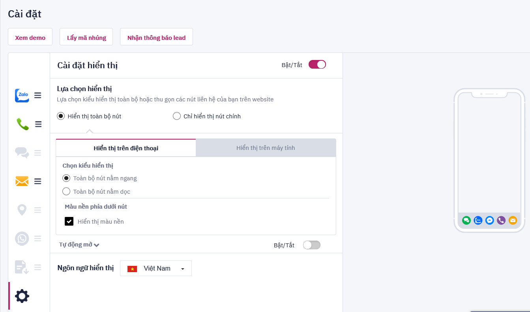Click the Xem demo button
The width and height of the screenshot is (530, 312).
coord(30,38)
